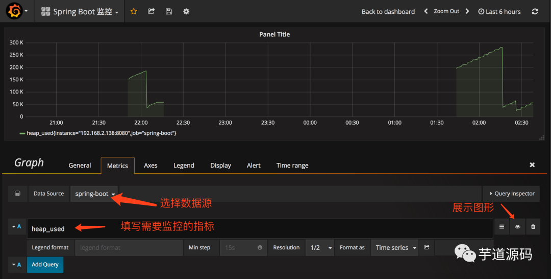Toggle query A visibility eye
This screenshot has height=279, width=551.
517,226
